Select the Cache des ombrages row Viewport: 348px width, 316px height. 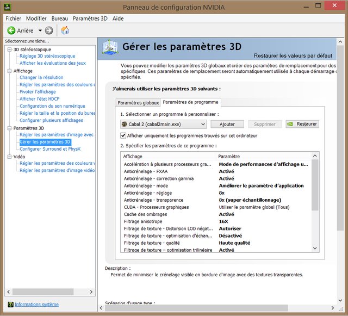[216, 214]
